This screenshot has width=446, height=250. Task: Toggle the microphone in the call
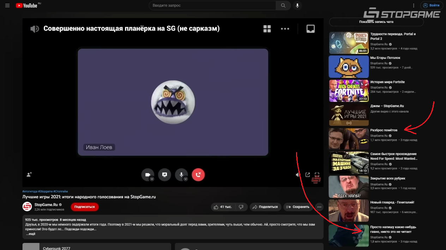click(x=181, y=175)
